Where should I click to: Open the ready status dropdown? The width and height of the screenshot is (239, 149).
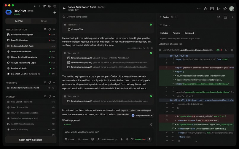pos(17,14)
